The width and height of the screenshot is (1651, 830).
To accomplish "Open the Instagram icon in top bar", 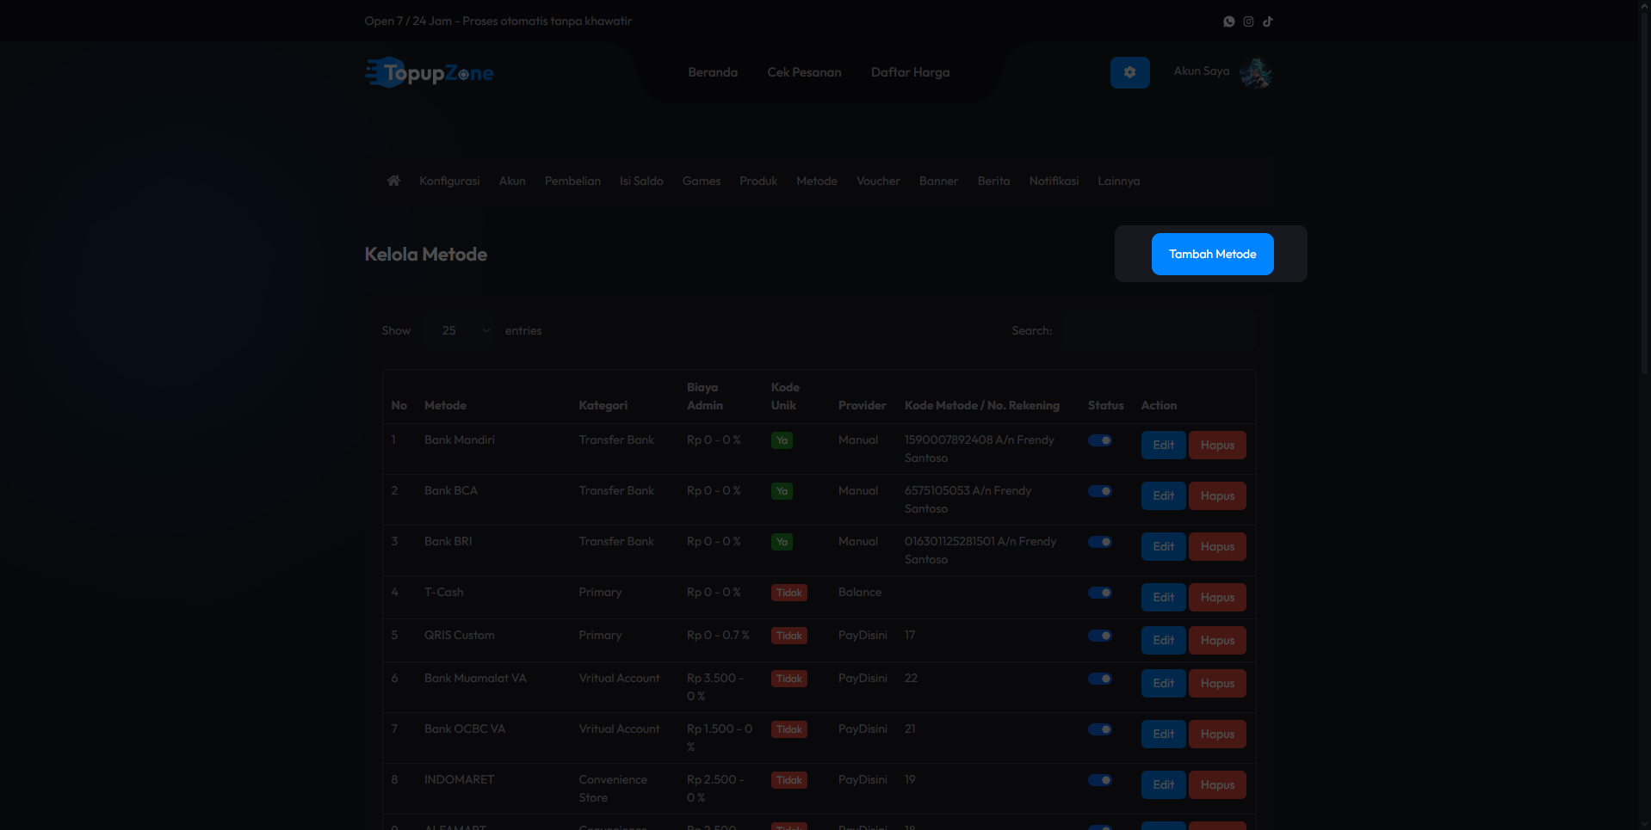I will (x=1248, y=22).
